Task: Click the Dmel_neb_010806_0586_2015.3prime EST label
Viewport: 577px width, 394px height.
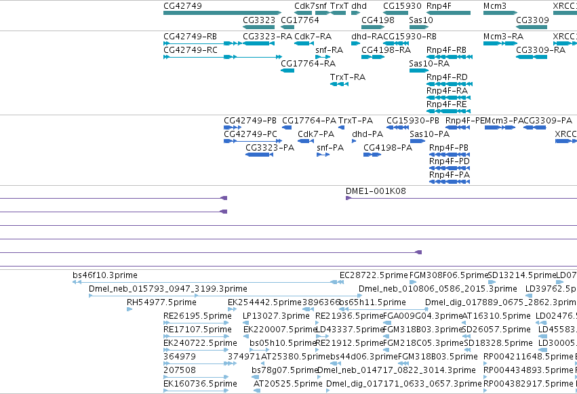Action: (x=438, y=289)
